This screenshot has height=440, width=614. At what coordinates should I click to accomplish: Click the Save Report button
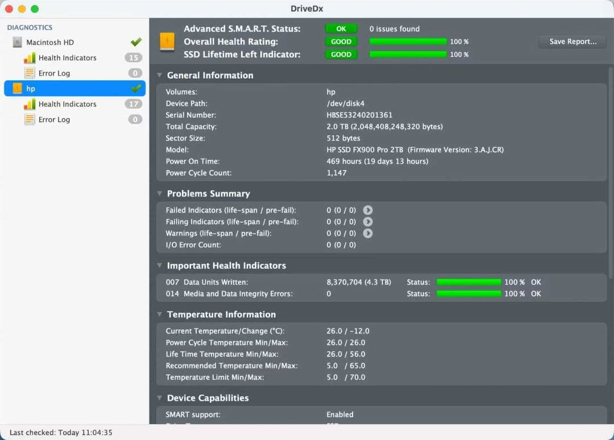[571, 41]
